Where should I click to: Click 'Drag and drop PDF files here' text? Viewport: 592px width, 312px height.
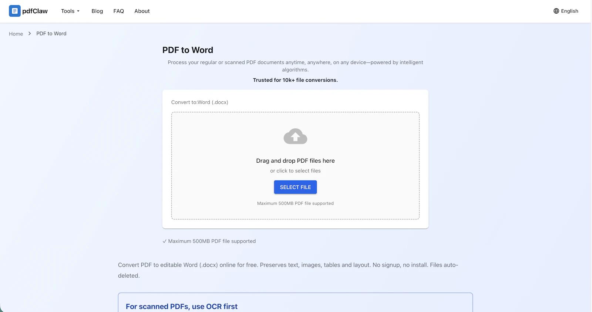tap(295, 161)
